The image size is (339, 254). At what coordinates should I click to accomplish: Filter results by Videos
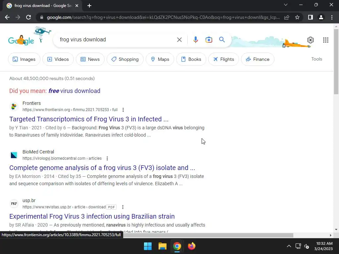[x=58, y=59]
